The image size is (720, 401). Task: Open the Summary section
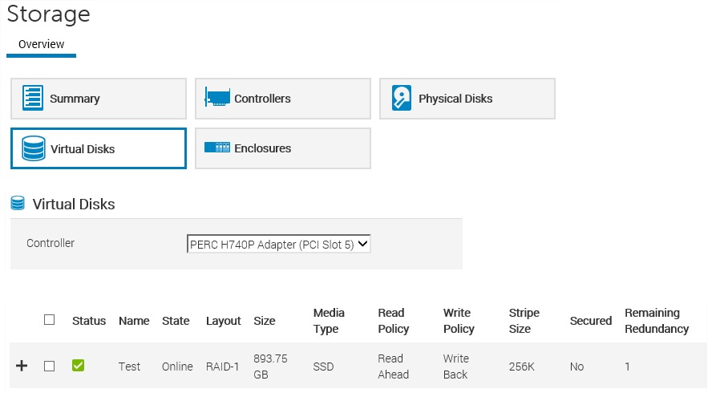click(98, 99)
